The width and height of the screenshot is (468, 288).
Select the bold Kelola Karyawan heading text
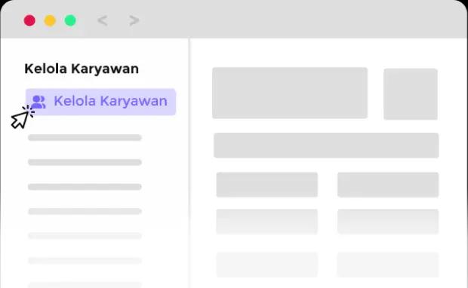[82, 69]
